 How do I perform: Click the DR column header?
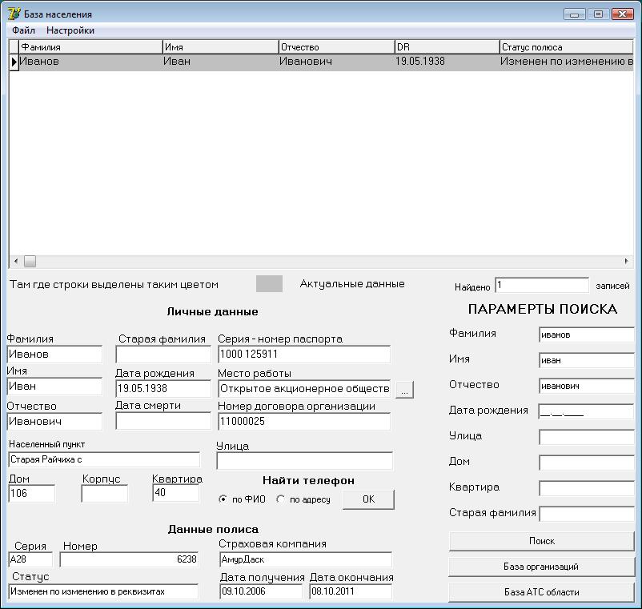446,47
